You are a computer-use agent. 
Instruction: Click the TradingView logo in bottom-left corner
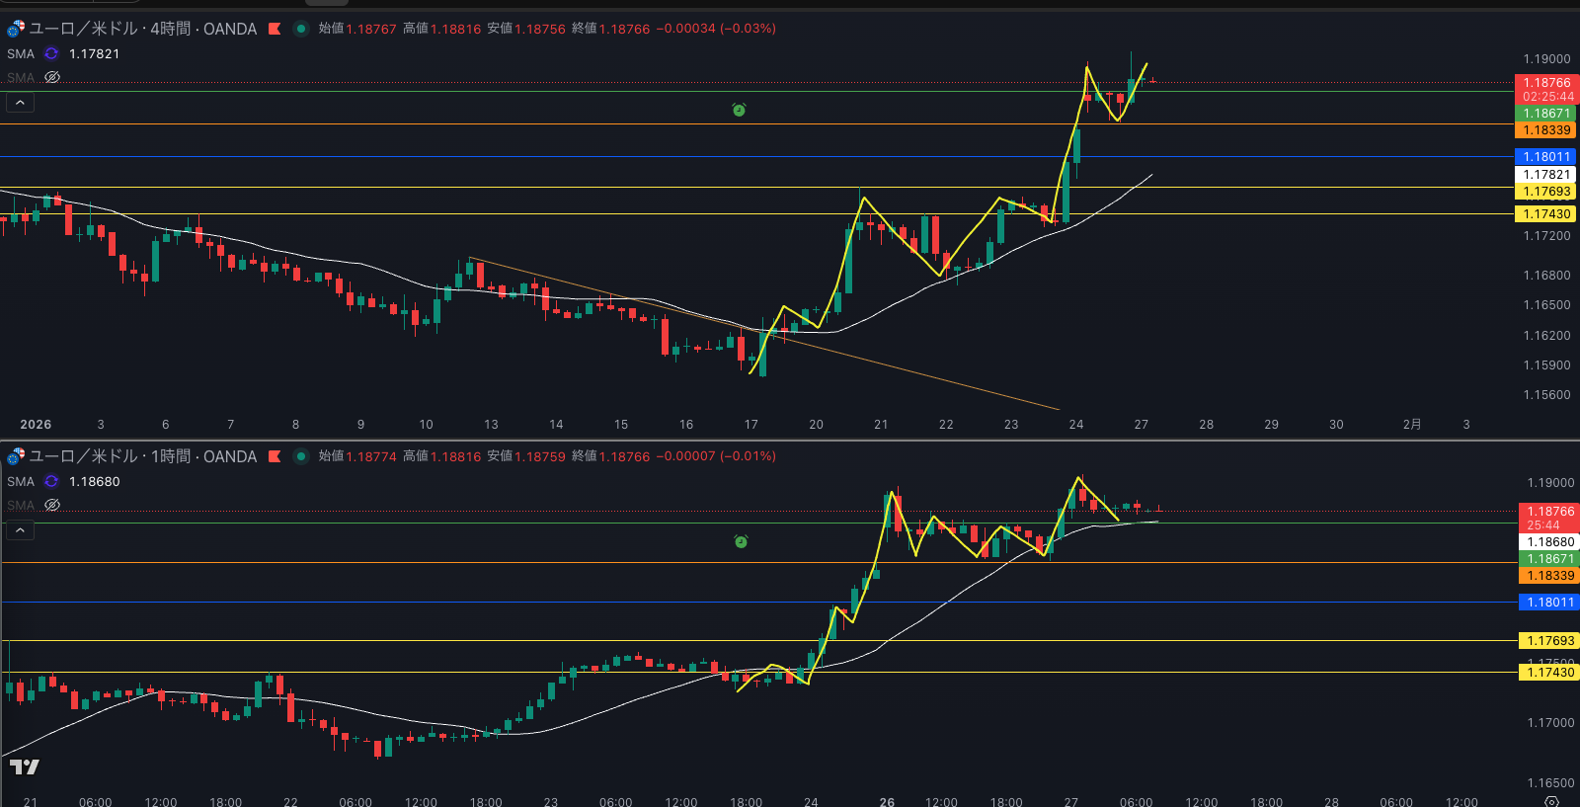pyautogui.click(x=25, y=767)
